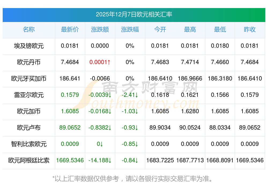This screenshot has height=187, width=268.
Task: Select the 智利比索欧元 row name
Action: [x=29, y=144]
